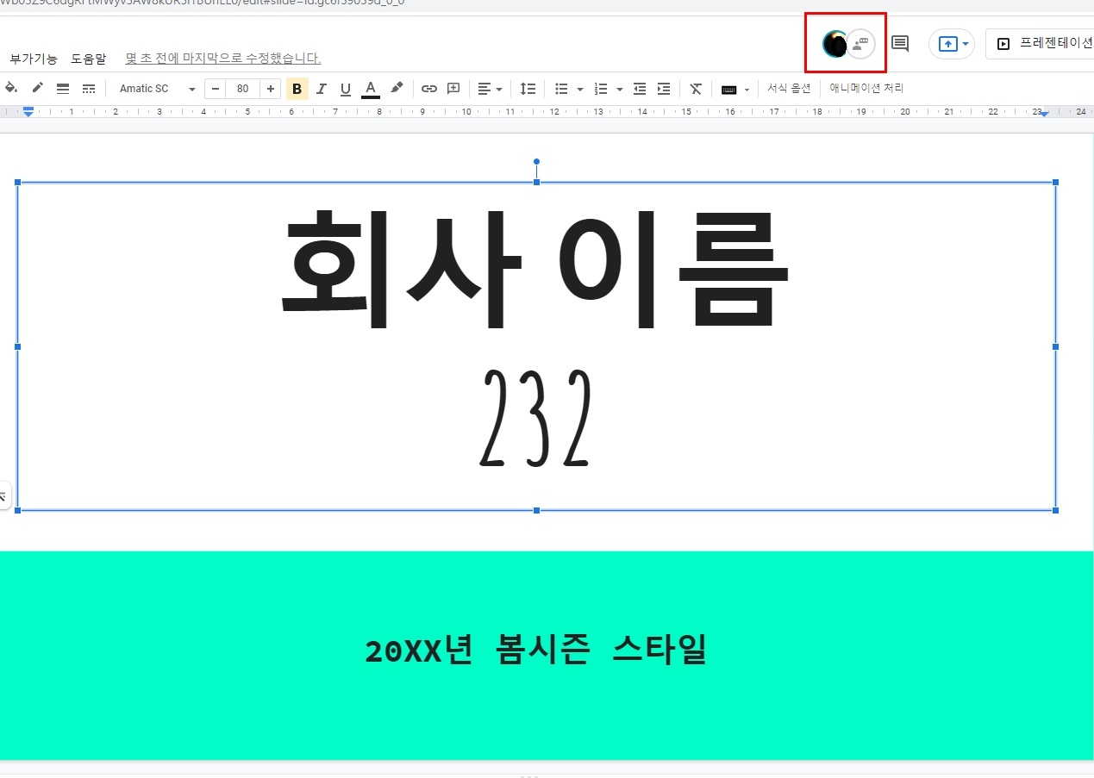
Task: Open the text color picker
Action: 370,88
